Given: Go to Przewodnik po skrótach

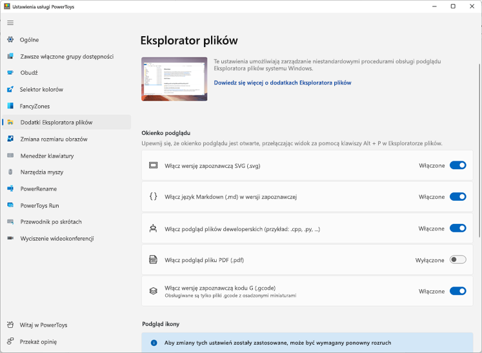Looking at the screenshot, I should [66, 222].
